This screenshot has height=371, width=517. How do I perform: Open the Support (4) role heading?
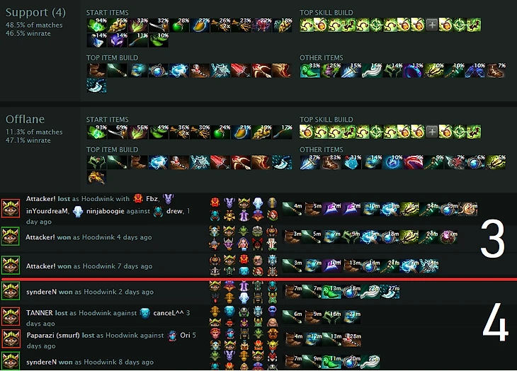click(35, 13)
